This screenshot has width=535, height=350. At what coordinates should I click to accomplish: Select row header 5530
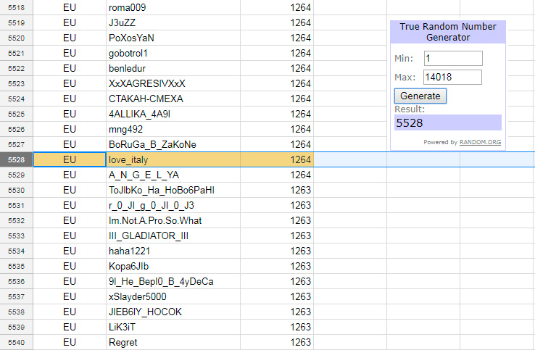click(16, 190)
